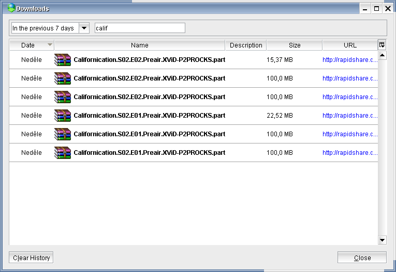Screen dimensions: 396x272
Task: Select the S02.E02 file name sized 15,37 MB
Action: point(149,60)
